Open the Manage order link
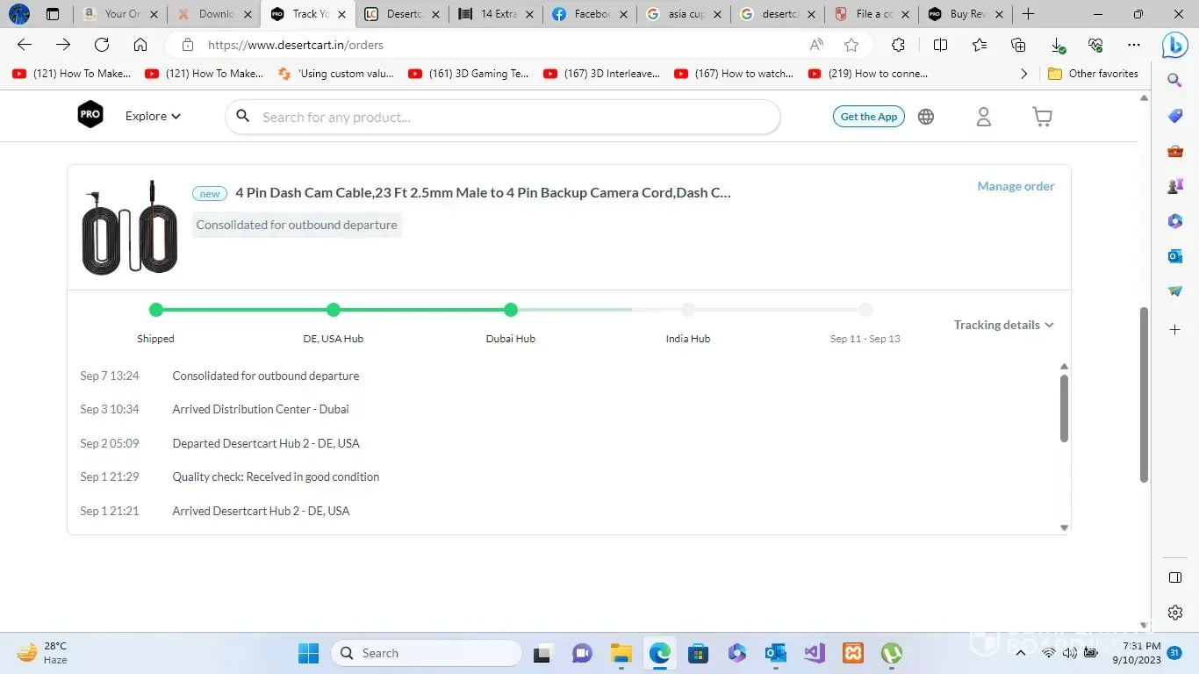Screen dimensions: 1199x674 coord(1016,186)
